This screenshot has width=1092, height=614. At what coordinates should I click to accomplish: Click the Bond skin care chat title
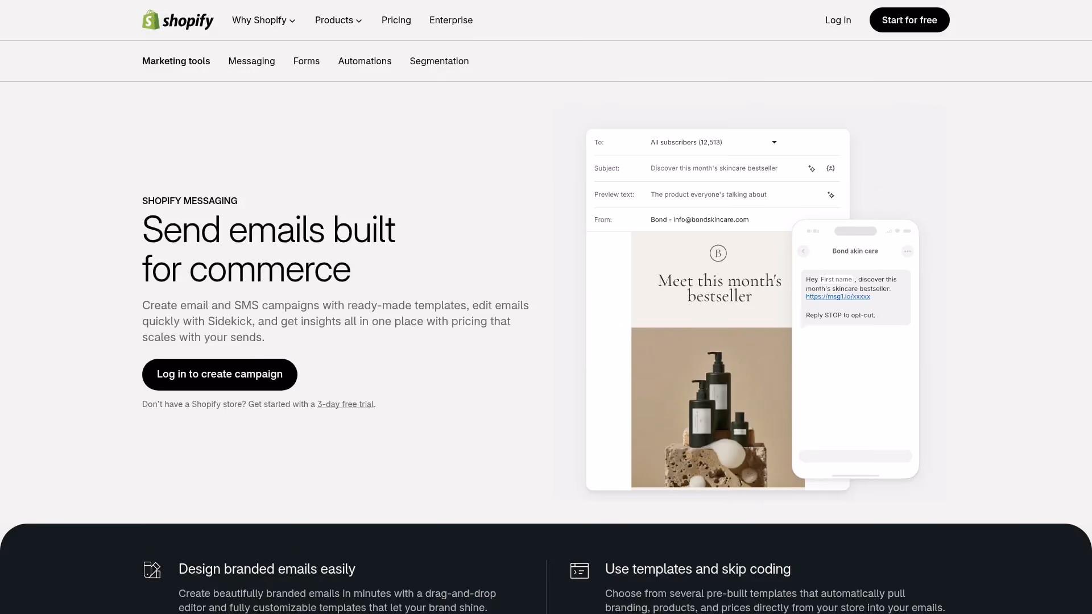coord(855,251)
